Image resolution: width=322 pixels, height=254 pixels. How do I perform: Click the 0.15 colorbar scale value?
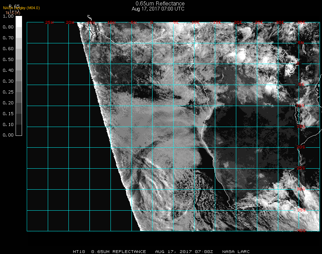pyautogui.click(x=8, y=114)
